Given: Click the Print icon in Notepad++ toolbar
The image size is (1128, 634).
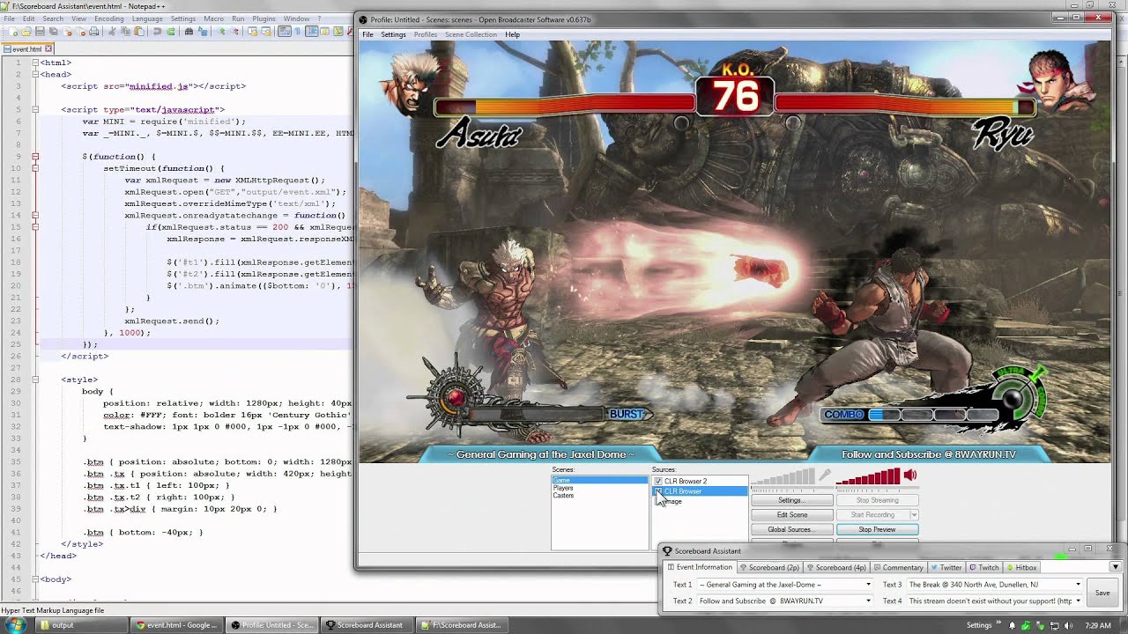Looking at the screenshot, I should (x=93, y=32).
